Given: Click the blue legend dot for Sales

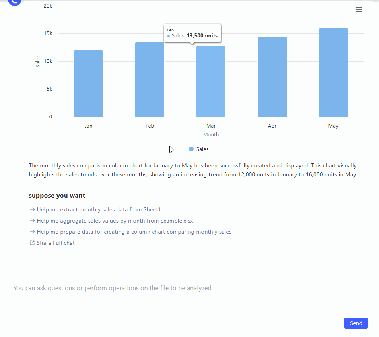Looking at the screenshot, I should [x=191, y=149].
